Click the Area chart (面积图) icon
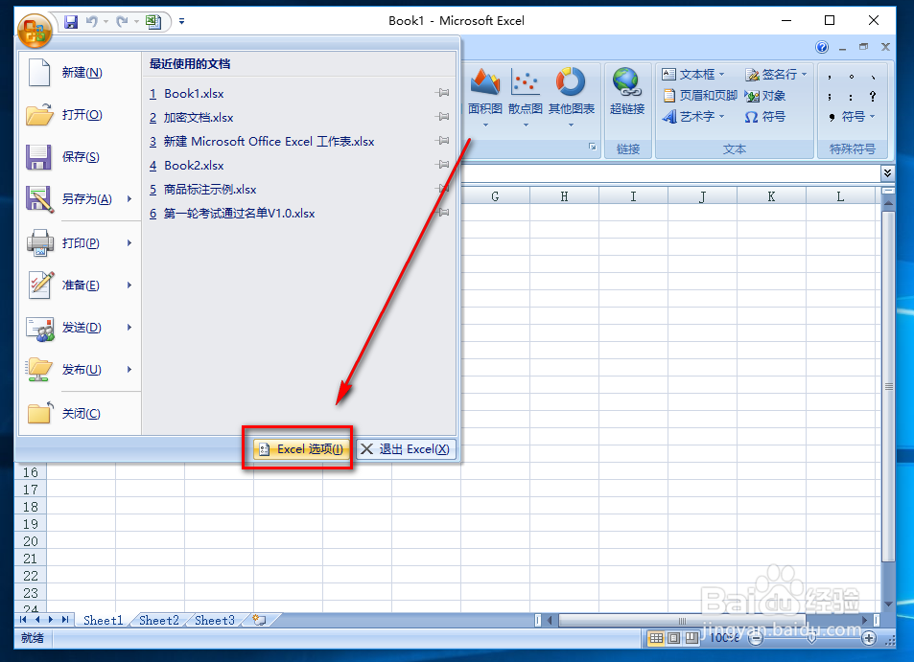Image resolution: width=914 pixels, height=662 pixels. tap(485, 81)
